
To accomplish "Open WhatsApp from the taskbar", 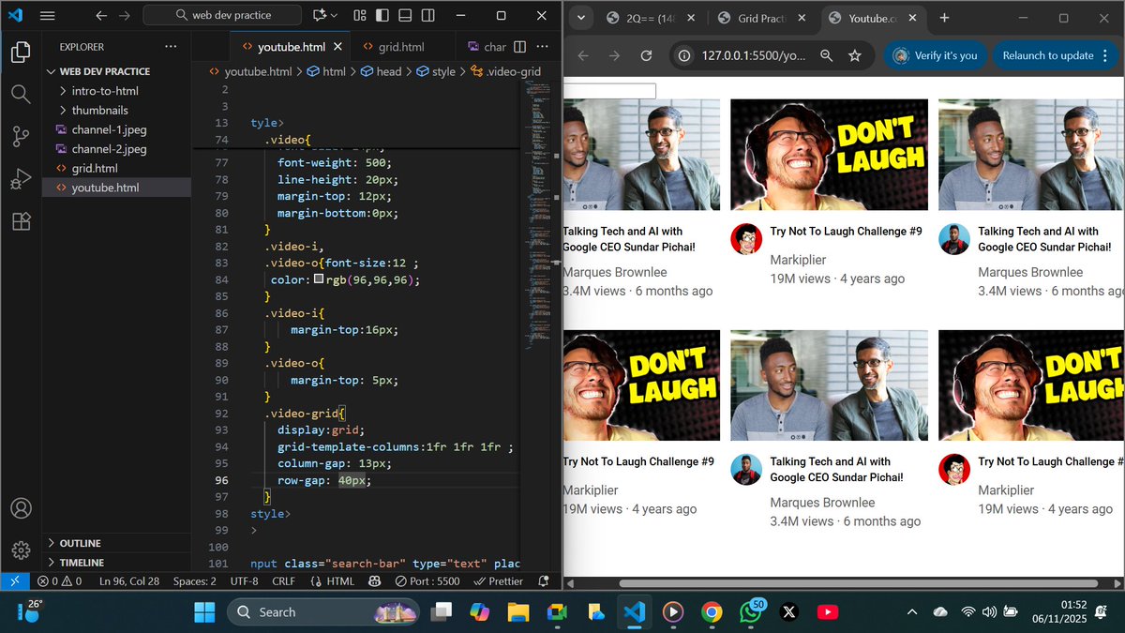I will pos(751,612).
